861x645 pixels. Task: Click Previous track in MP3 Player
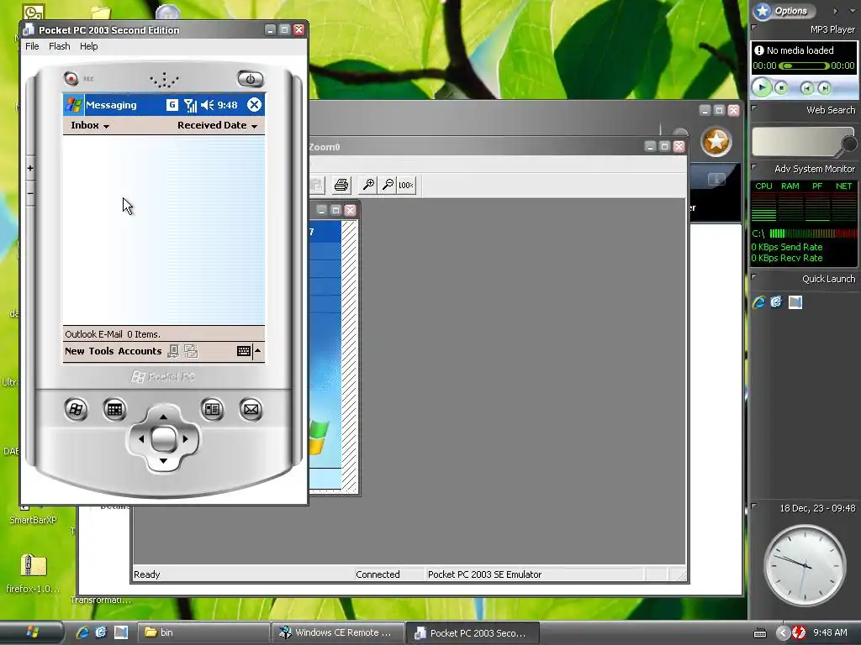point(806,87)
